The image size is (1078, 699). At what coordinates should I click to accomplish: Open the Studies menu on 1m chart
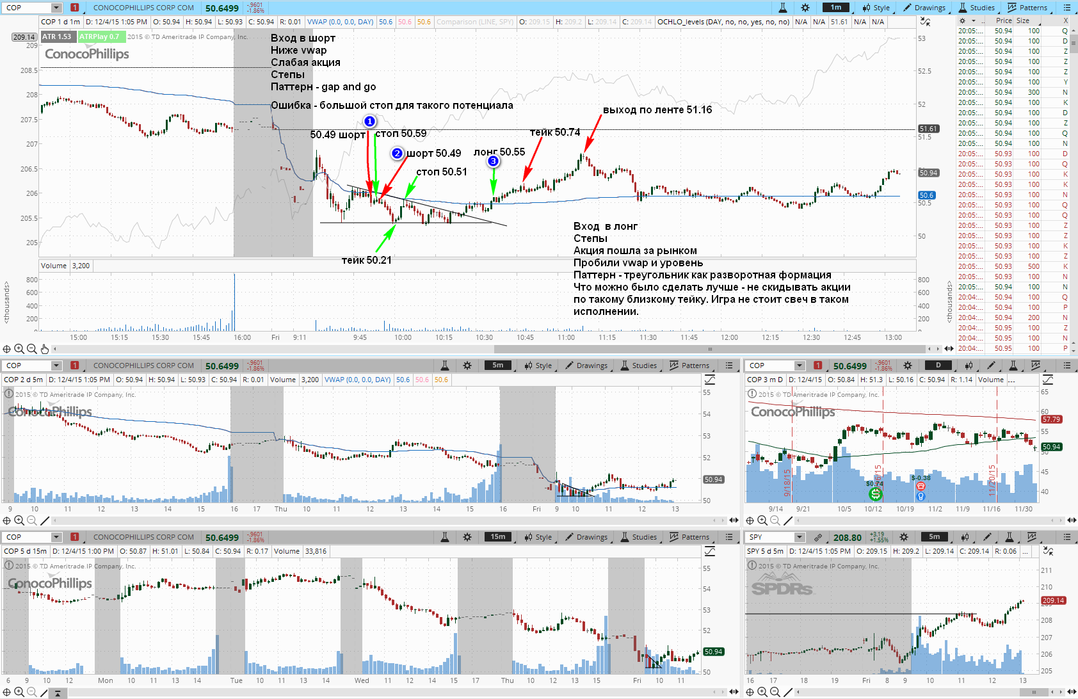pyautogui.click(x=976, y=8)
